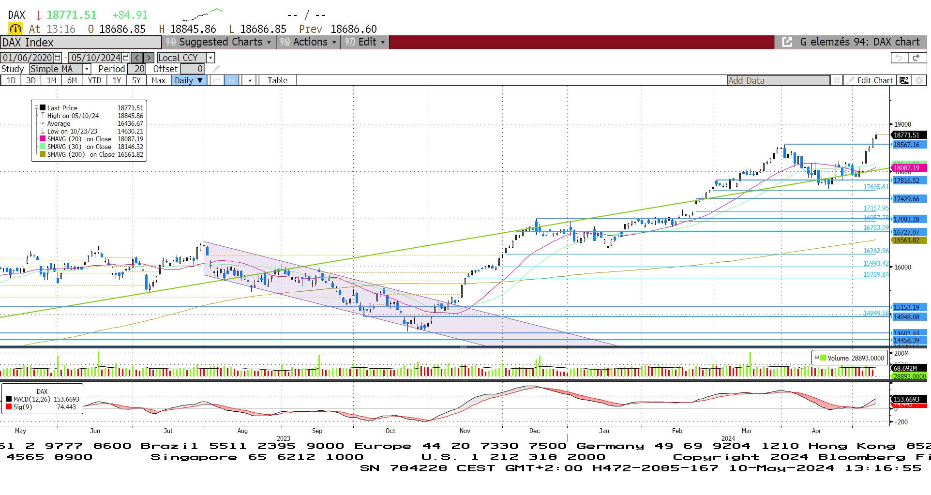
Task: Shift date range forward with right arrow
Action: (x=149, y=58)
